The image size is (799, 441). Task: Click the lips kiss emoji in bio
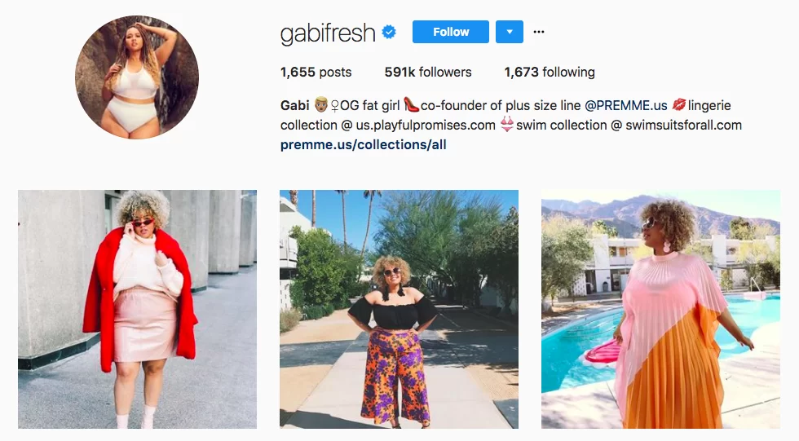(678, 105)
